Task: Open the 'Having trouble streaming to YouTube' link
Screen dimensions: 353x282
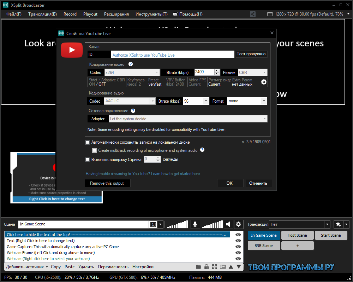Action: tap(143, 174)
